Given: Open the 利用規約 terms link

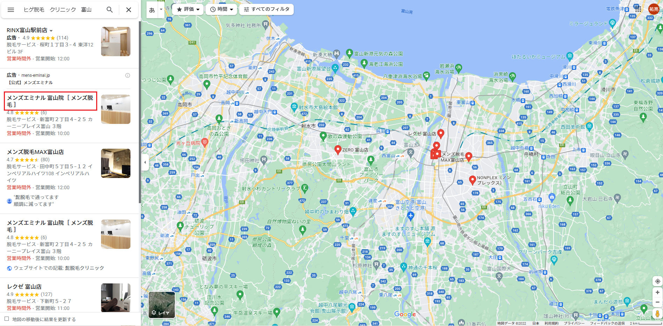Looking at the screenshot, I should (551, 323).
